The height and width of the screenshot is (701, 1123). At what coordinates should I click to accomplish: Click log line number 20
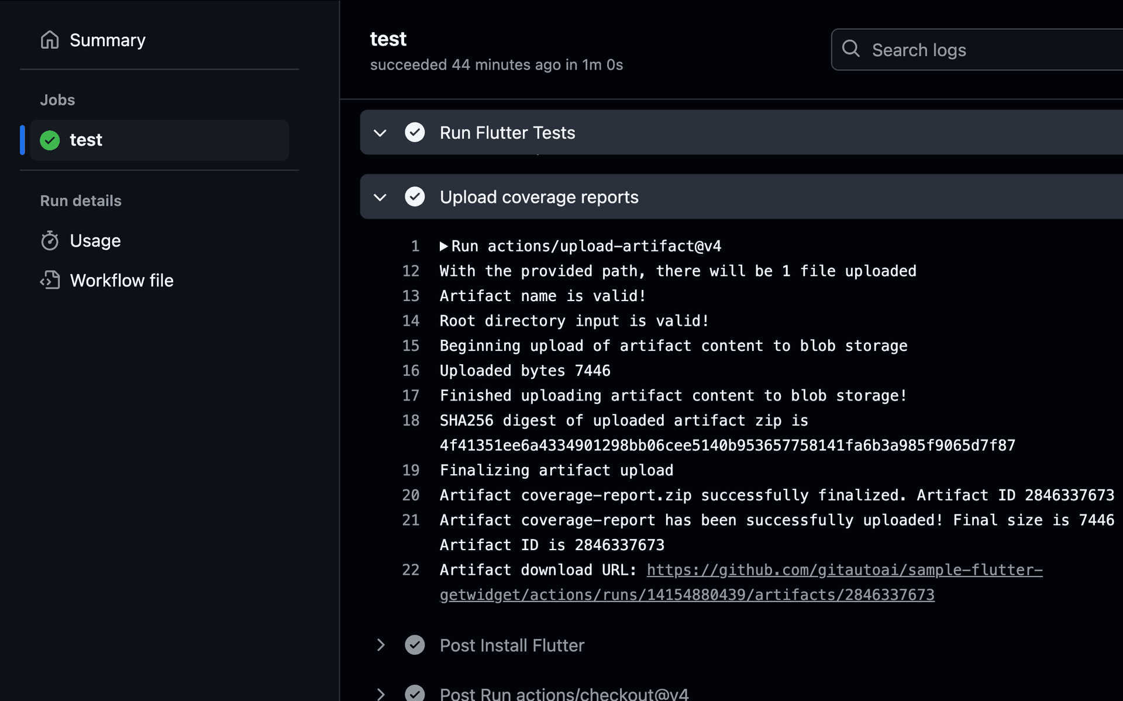coord(411,495)
